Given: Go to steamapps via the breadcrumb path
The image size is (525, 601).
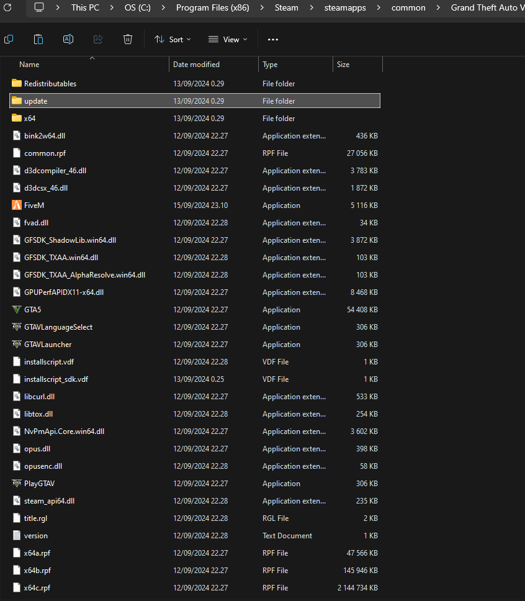Looking at the screenshot, I should [x=345, y=7].
